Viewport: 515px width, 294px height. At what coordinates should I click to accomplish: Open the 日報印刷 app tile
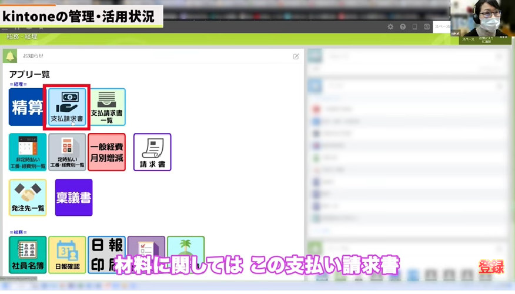click(107, 255)
